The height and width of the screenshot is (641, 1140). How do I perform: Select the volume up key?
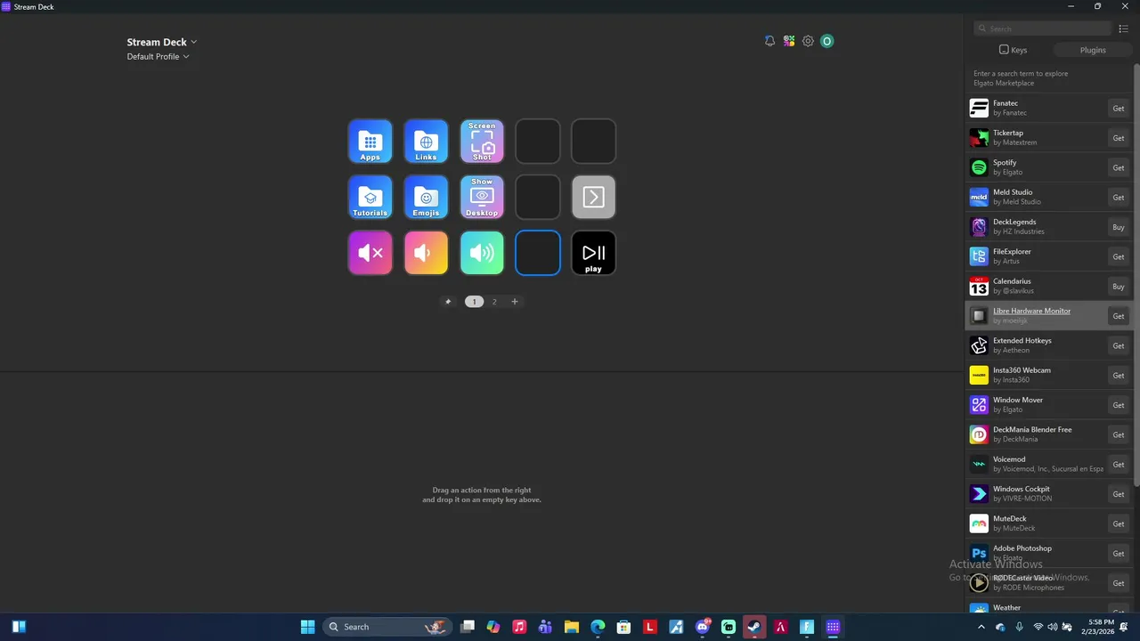click(x=482, y=253)
